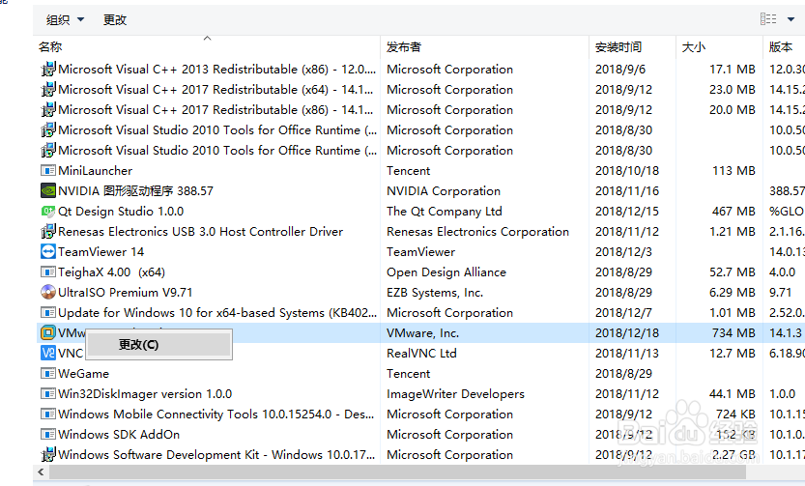Image resolution: width=805 pixels, height=486 pixels.
Task: Select the UltraISO Premium disc icon
Action: tap(48, 292)
